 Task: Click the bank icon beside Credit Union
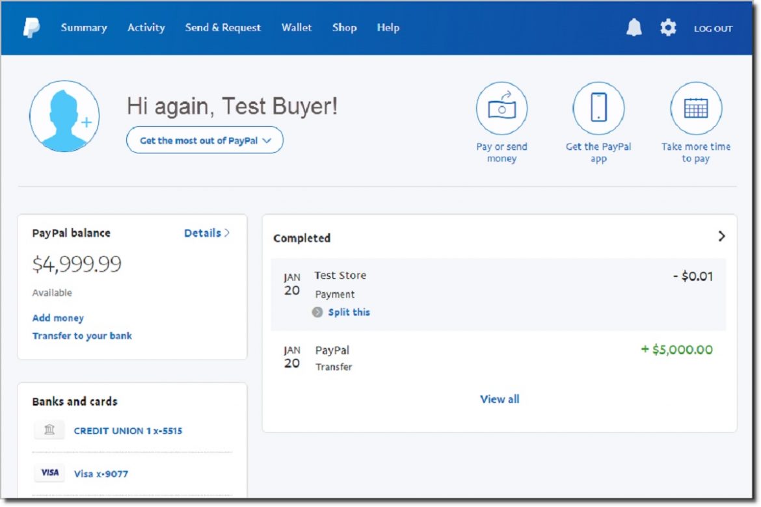(49, 430)
